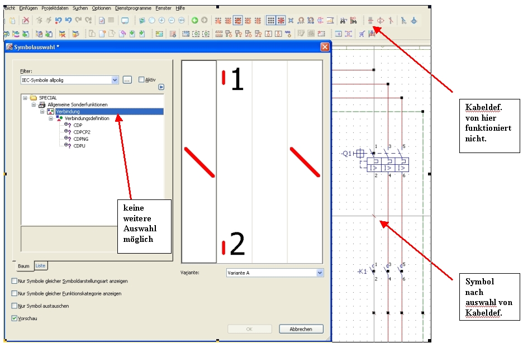Click the green left arrow page icon
The height and width of the screenshot is (343, 523).
(x=132, y=34)
